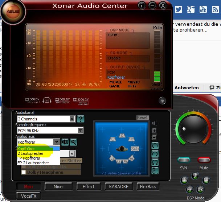Open the Analog aus Kopfhörer dropdown arrow

[57, 142]
